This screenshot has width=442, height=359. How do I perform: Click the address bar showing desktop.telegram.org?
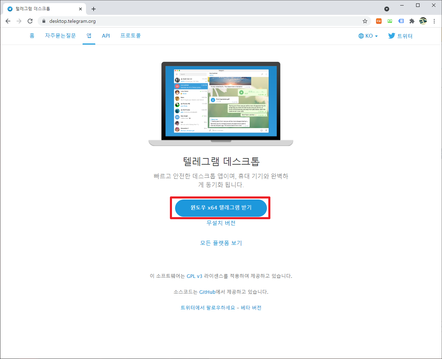[204, 21]
